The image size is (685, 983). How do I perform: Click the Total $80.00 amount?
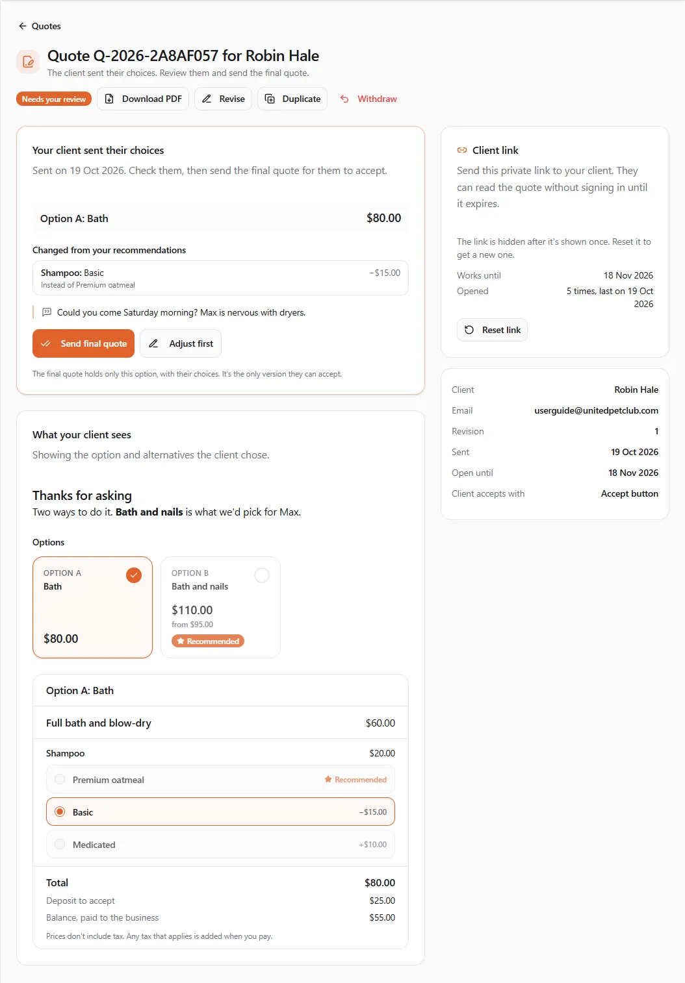click(x=380, y=882)
